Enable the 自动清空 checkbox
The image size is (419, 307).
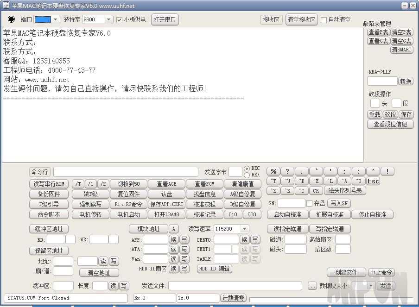[x=324, y=20]
